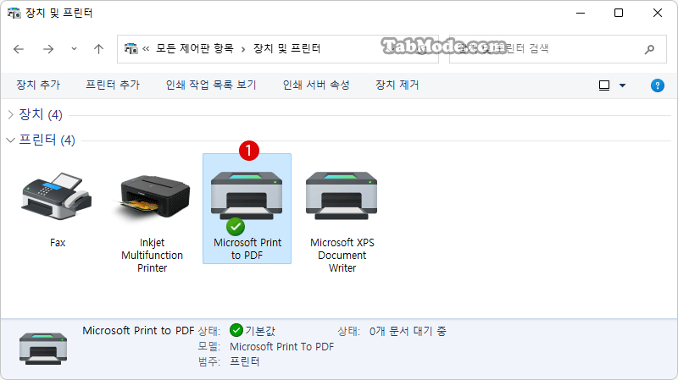Screen dimensions: 678x380
Task: Click the 범주 value 프린터 text
Action: (244, 361)
